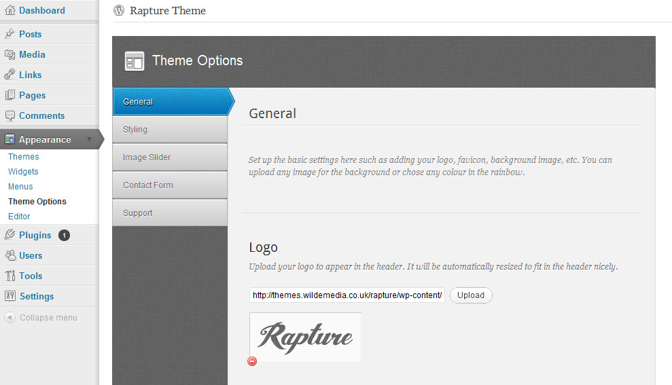Click the Upload button for logo
672x385 pixels.
tap(471, 295)
